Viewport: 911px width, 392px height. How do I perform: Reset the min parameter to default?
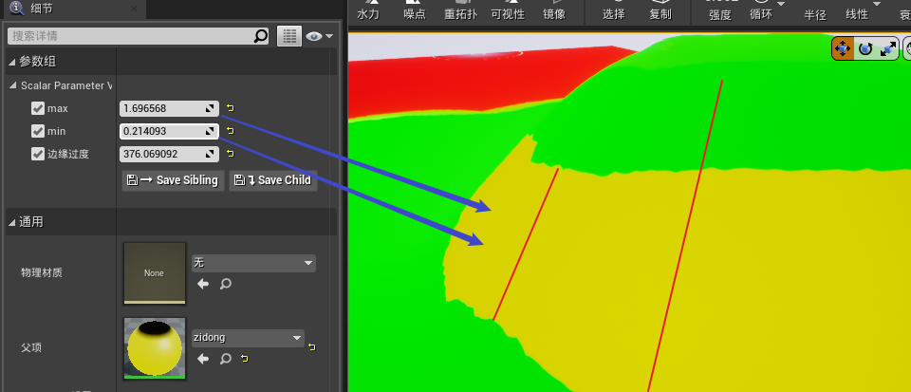(x=231, y=131)
